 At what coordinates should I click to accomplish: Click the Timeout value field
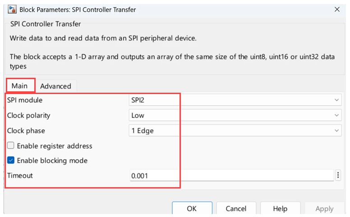pos(230,175)
